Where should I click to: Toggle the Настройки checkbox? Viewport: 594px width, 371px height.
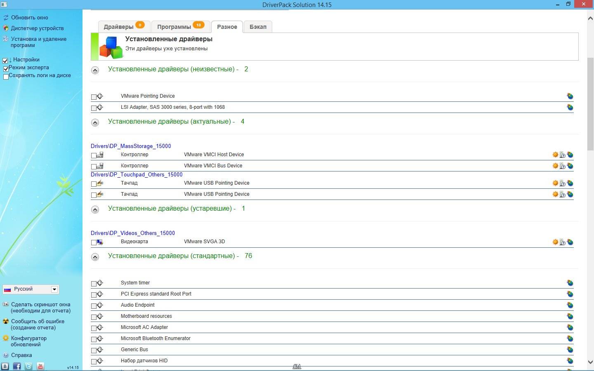(x=5, y=61)
